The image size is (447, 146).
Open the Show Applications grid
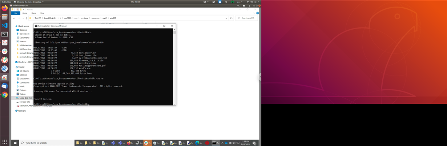(x=4, y=142)
